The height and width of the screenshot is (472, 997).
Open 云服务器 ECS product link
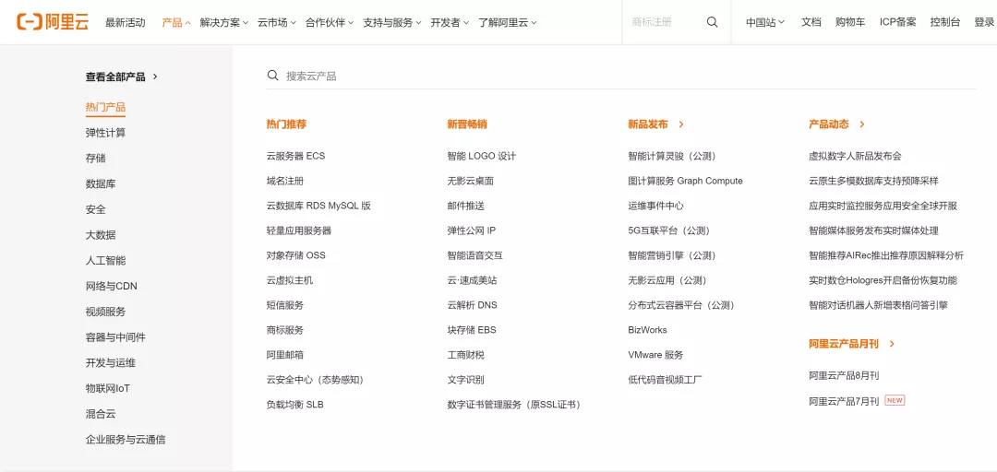click(295, 156)
